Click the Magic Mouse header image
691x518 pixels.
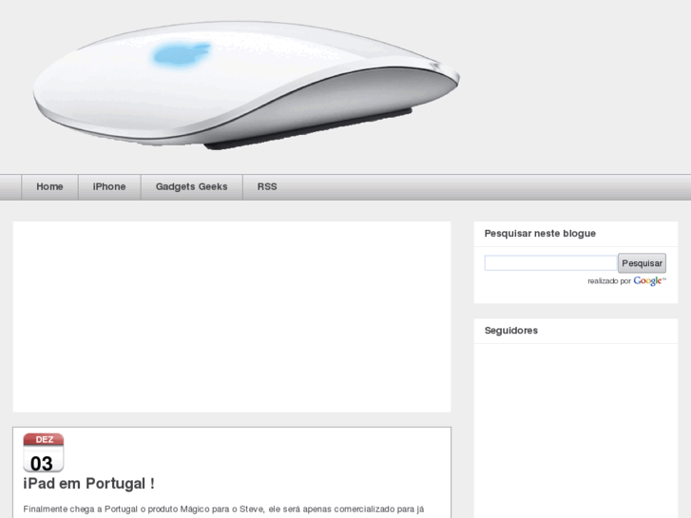[246, 86]
